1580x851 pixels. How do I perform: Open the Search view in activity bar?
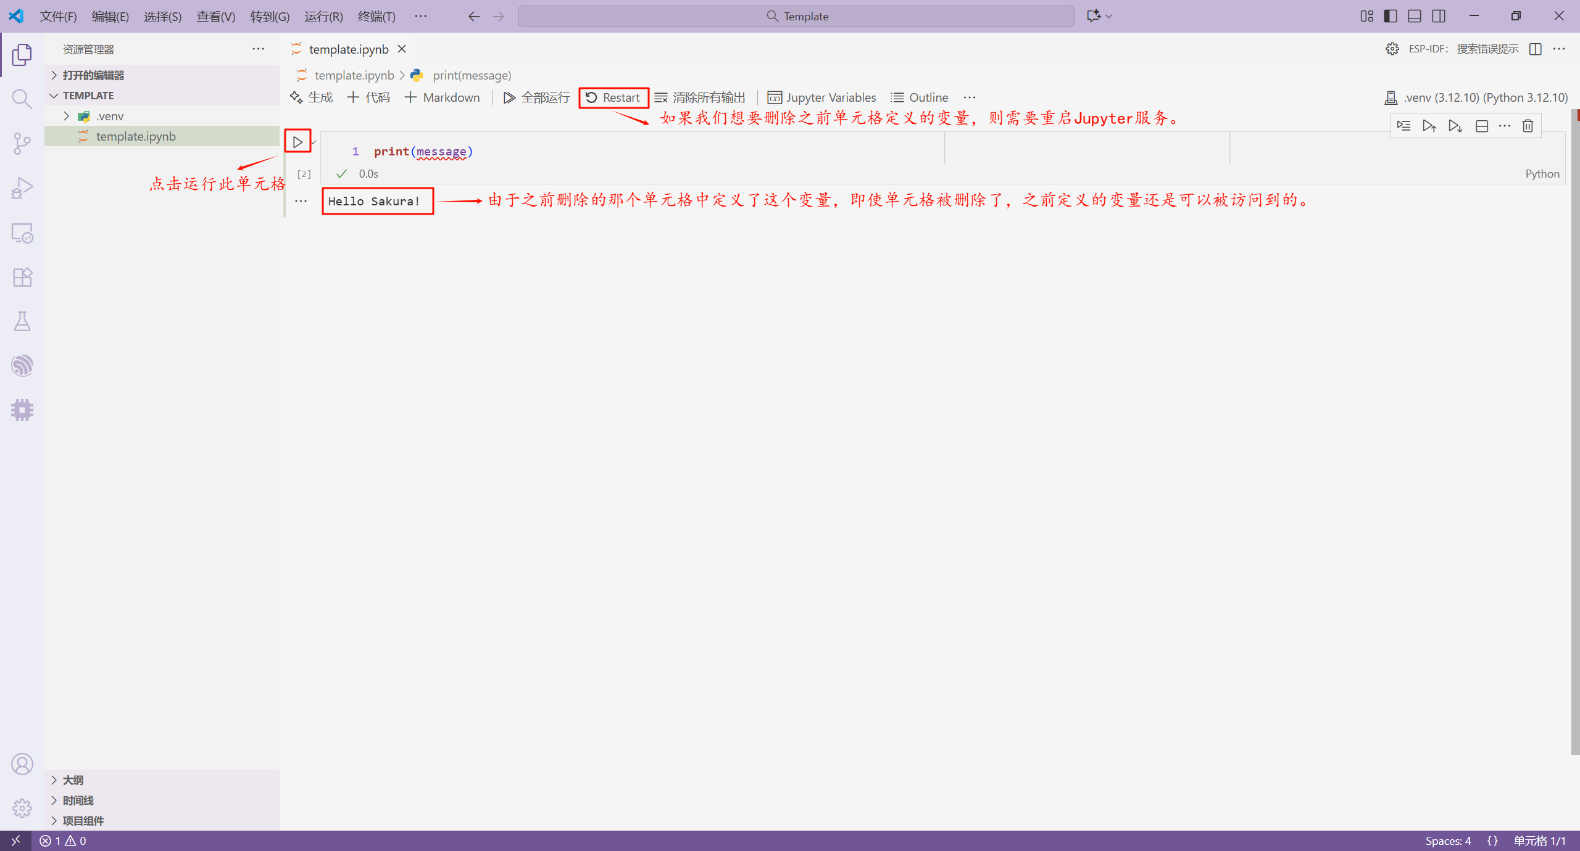click(x=22, y=99)
